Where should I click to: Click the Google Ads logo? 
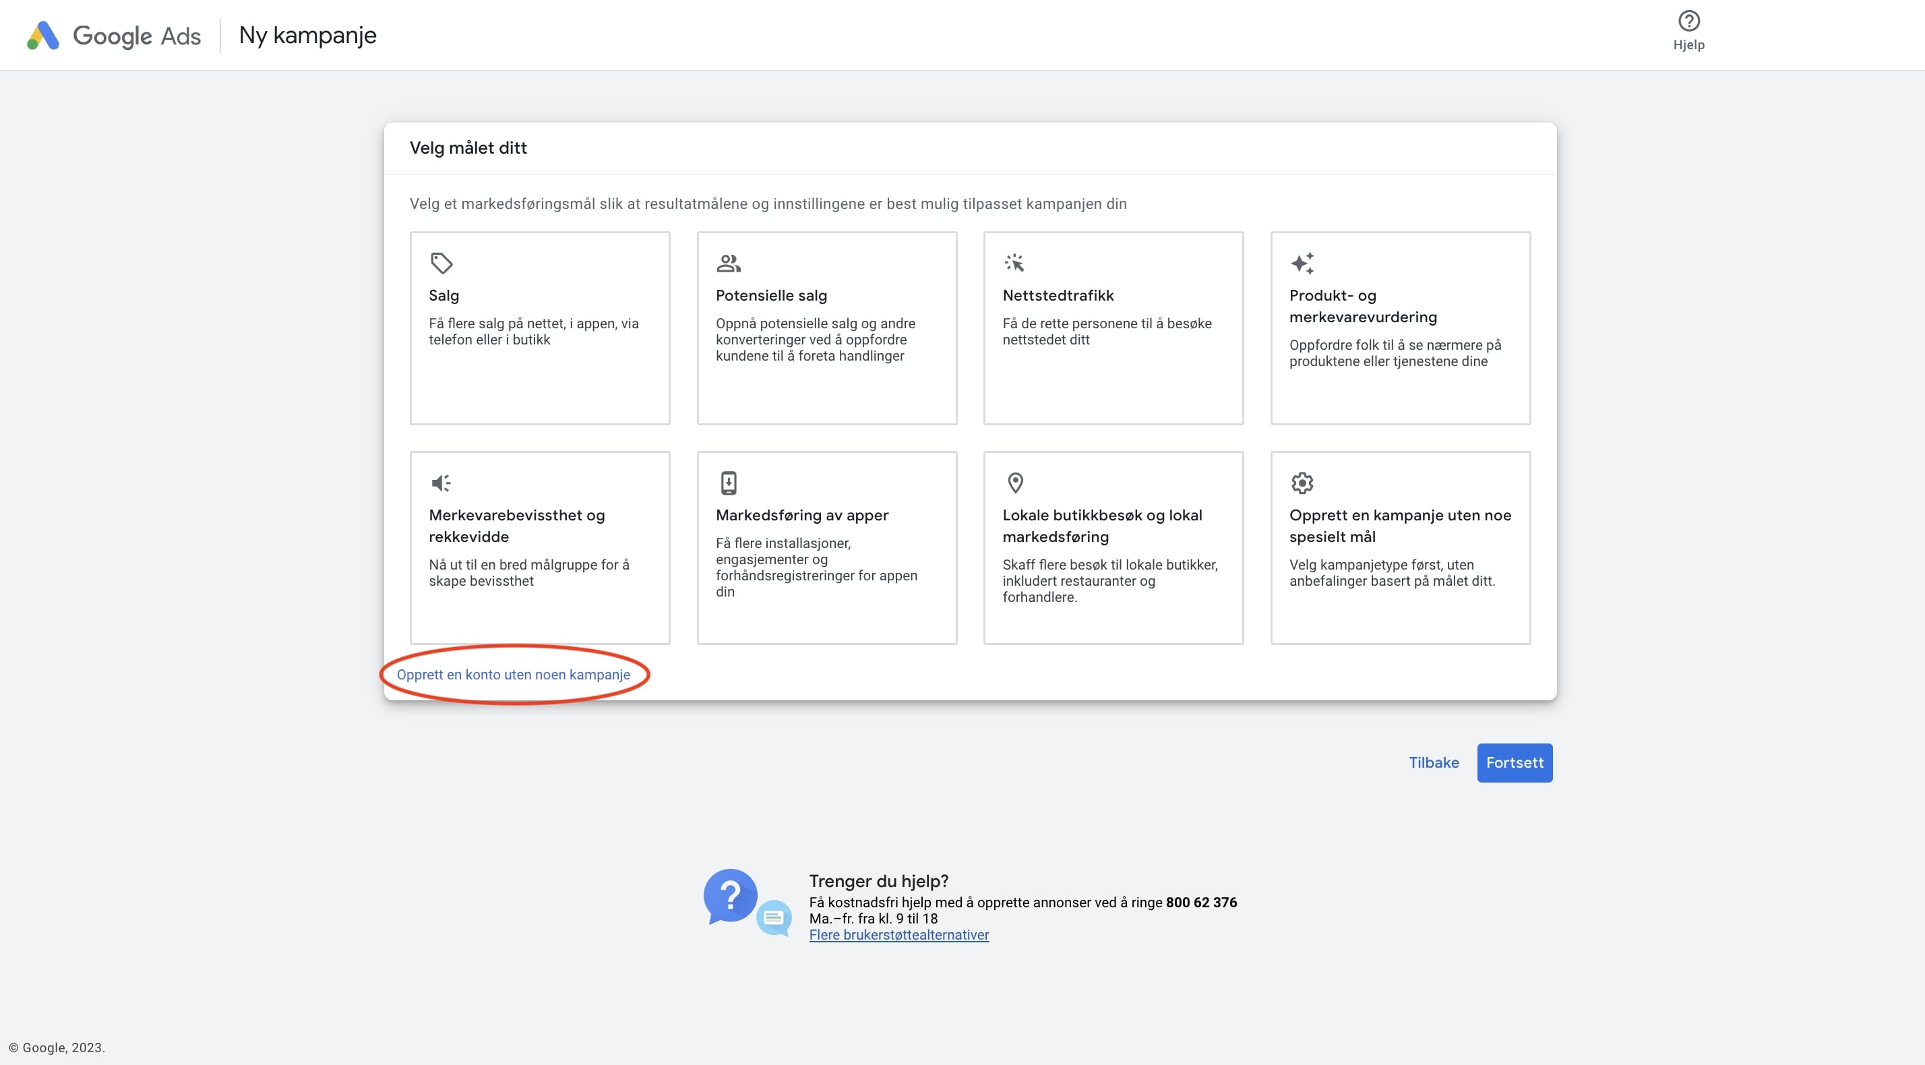tap(43, 35)
